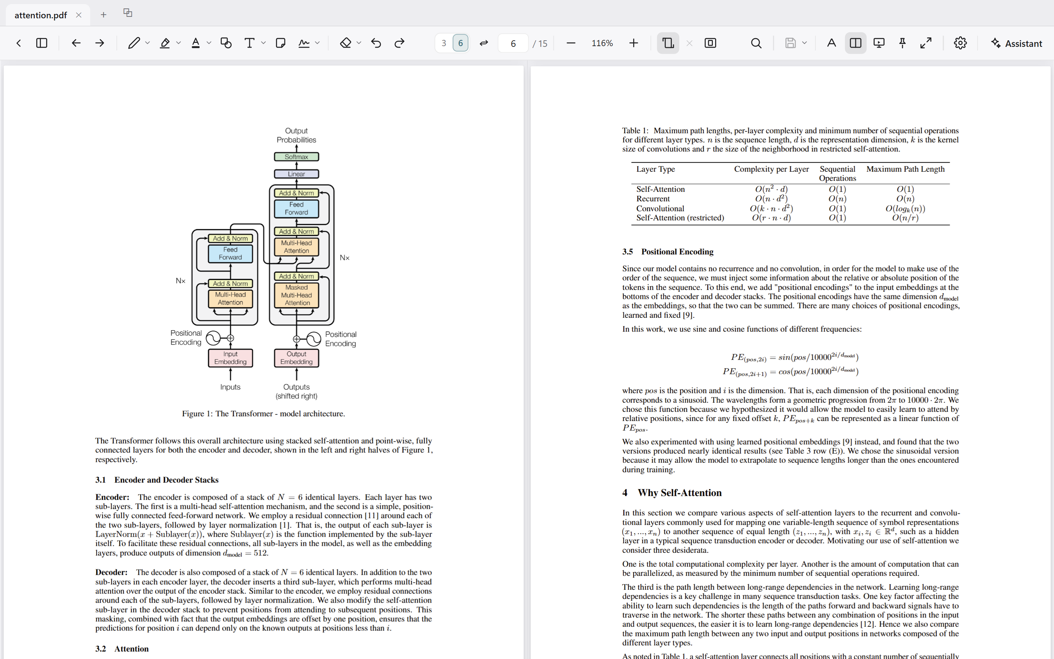Open the Assistant panel
Viewport: 1054px width, 659px height.
click(1017, 43)
